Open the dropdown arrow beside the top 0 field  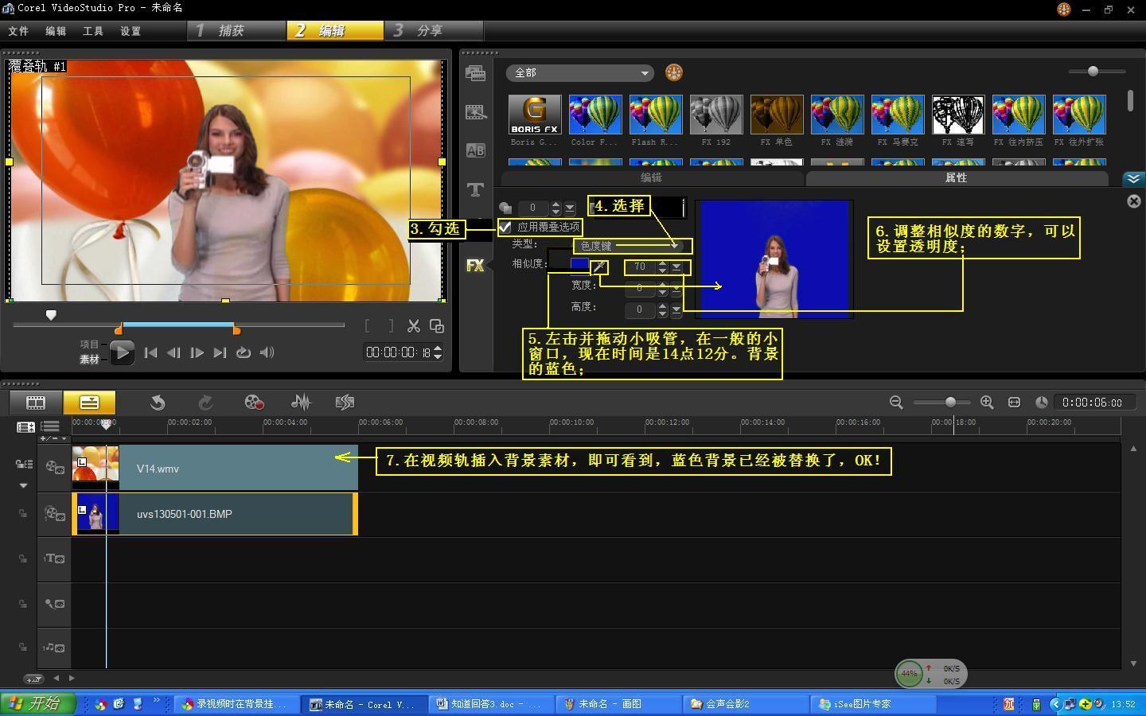coord(569,208)
